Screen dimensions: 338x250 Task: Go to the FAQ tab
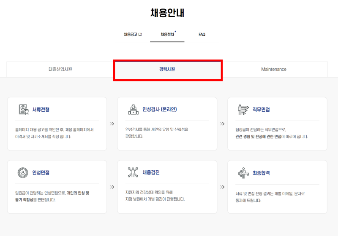(x=202, y=35)
